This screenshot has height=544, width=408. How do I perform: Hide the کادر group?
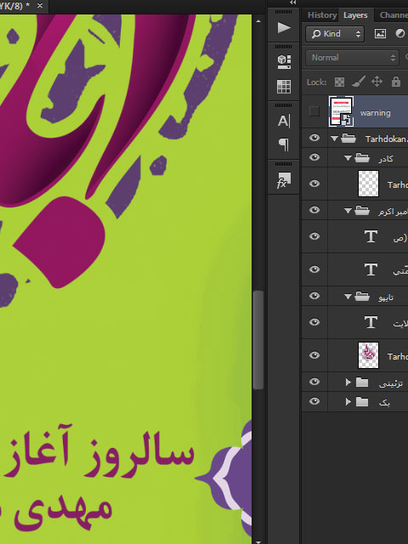click(x=314, y=157)
